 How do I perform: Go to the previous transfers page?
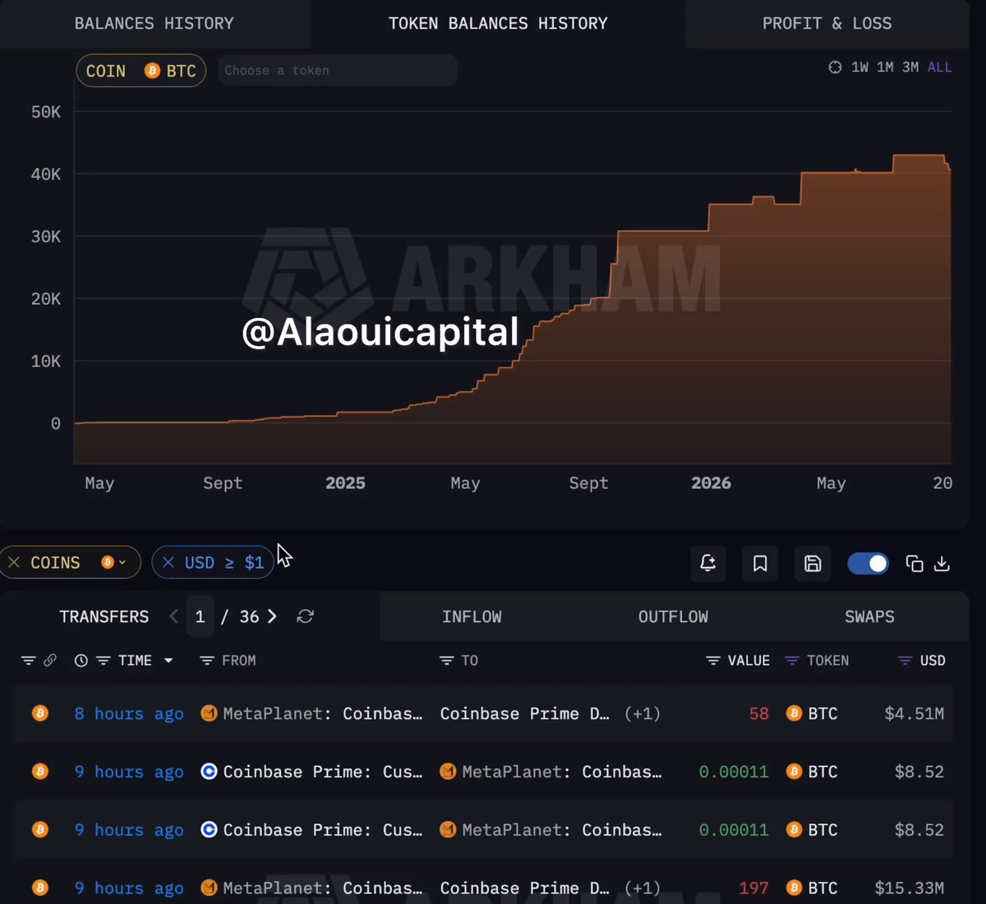click(173, 616)
